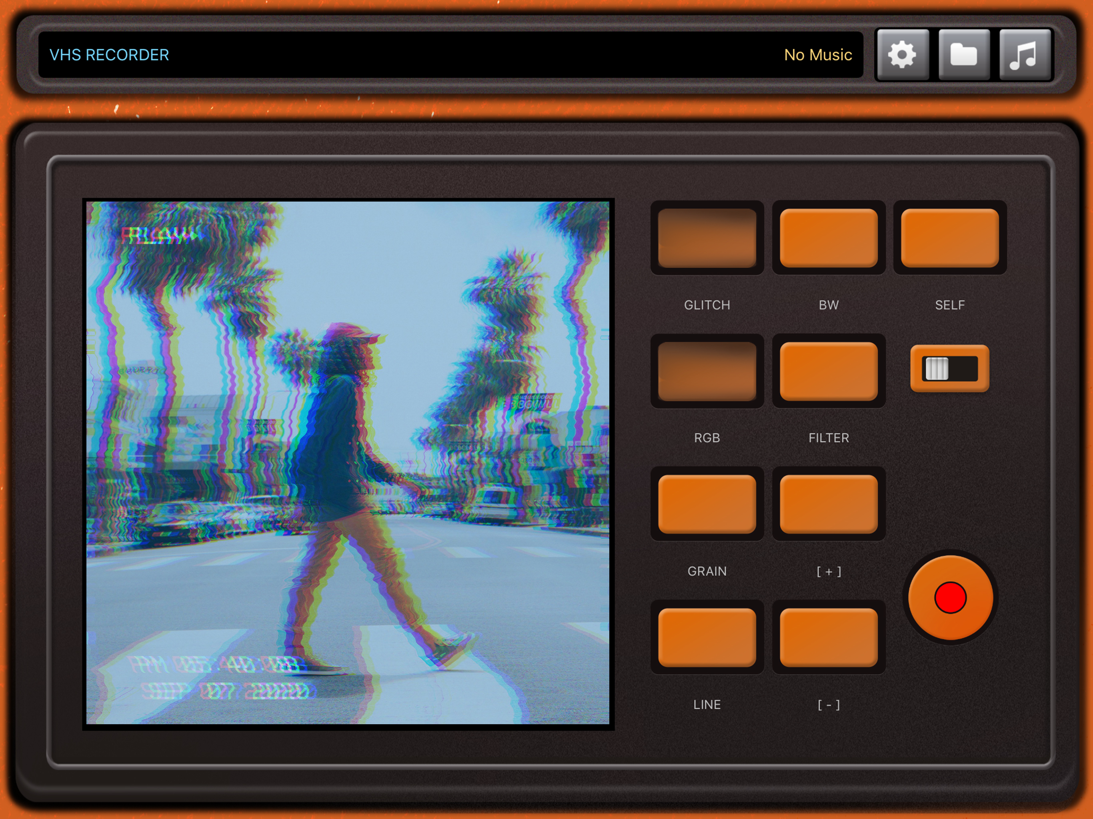
Task: Tap the timestamp overlay in the preview
Action: click(x=215, y=665)
